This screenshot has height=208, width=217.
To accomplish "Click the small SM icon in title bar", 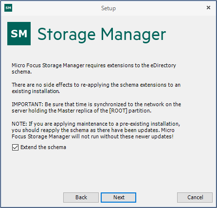I will tap(8, 8).
